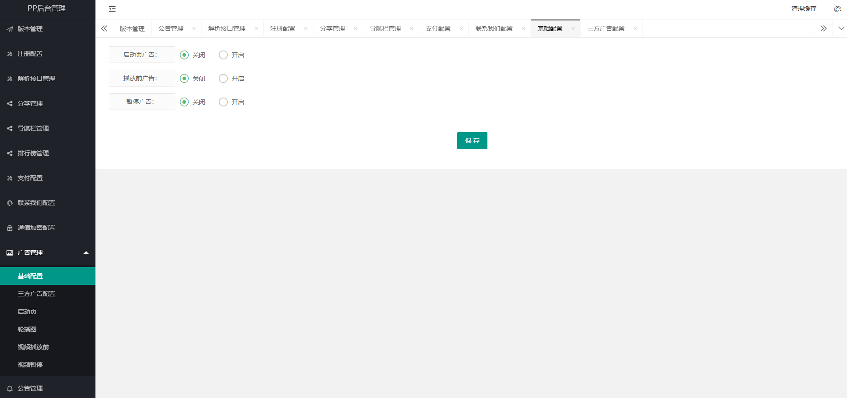
Task: Open 三方广告配置 in the sidebar submenu
Action: pos(47,294)
